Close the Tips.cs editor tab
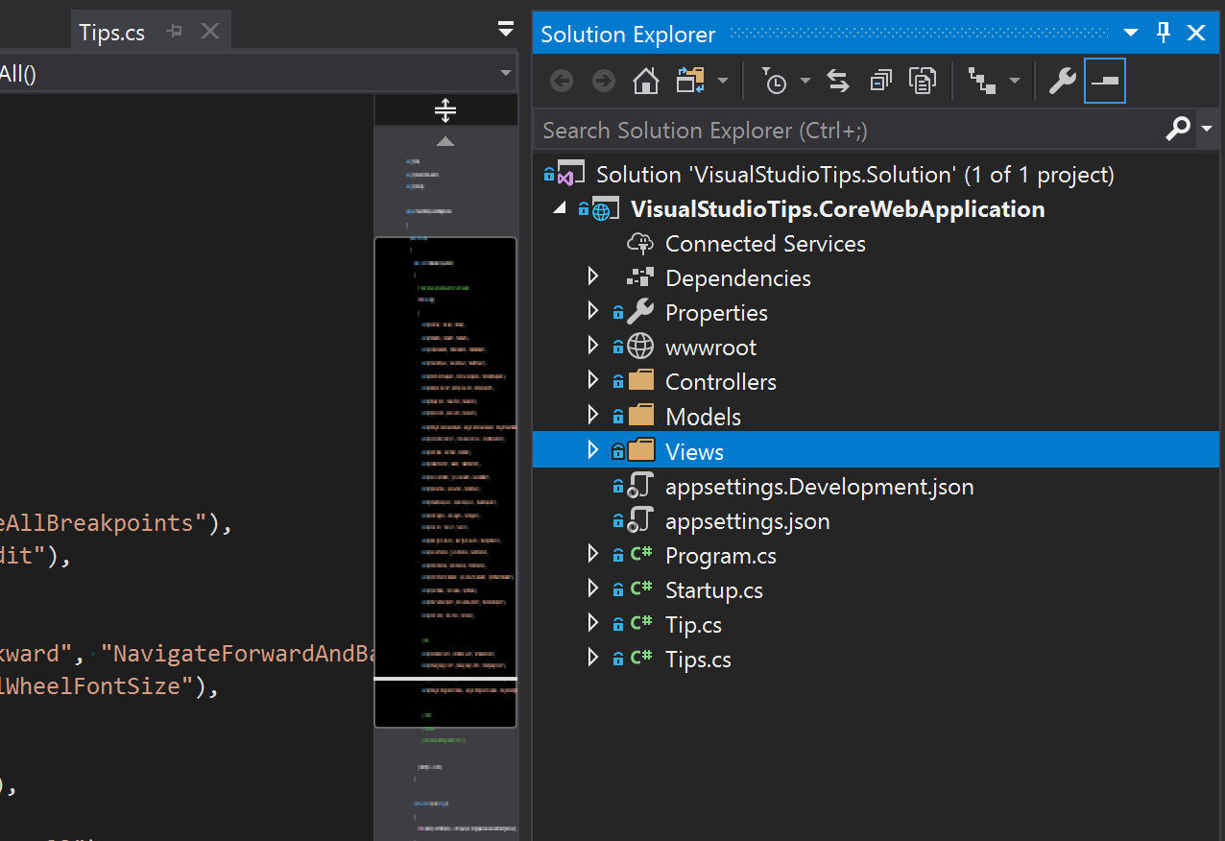 210,32
